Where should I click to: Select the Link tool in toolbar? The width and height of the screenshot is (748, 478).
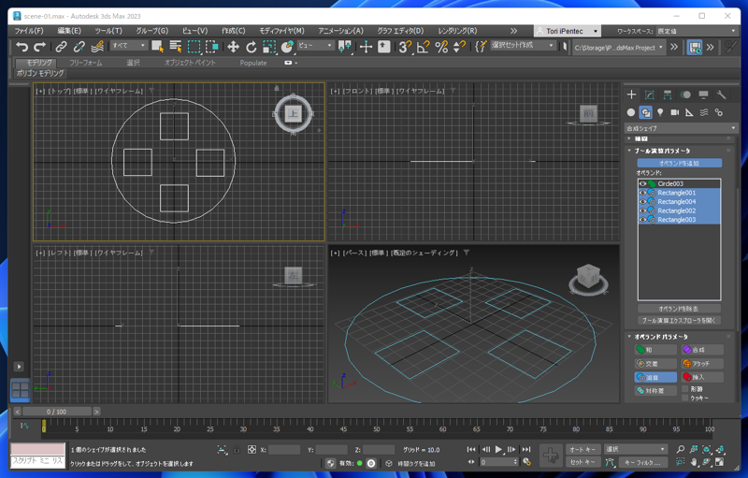[x=61, y=47]
